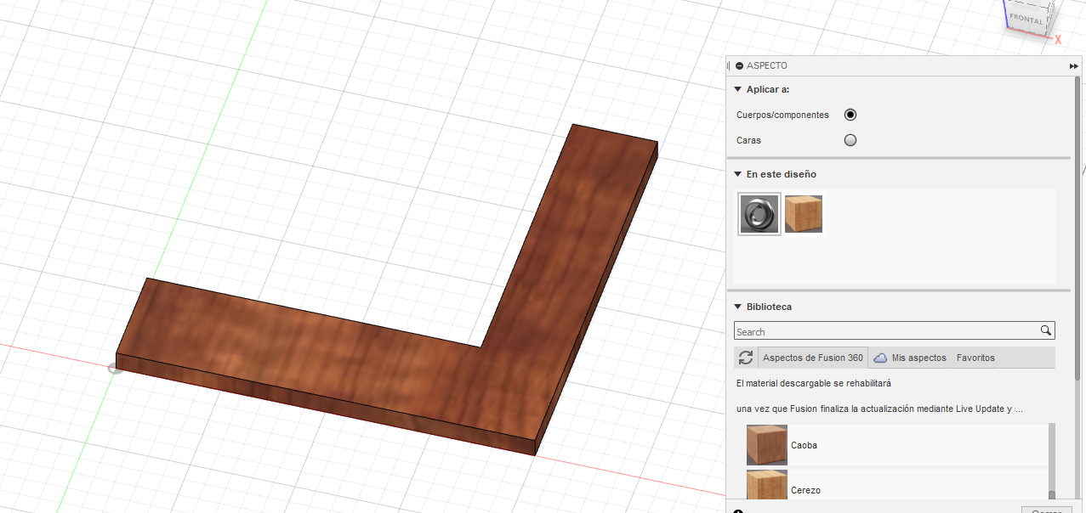
Task: Click the material descargable notice text
Action: (814, 383)
